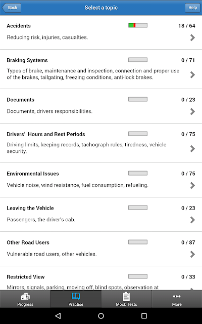Open the Environmental Issues chevron arrow
The height and width of the screenshot is (324, 202).
(192, 185)
